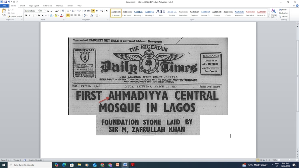The image size is (299, 168).
Task: Click English (Canada) language in status bar
Action: point(35,160)
